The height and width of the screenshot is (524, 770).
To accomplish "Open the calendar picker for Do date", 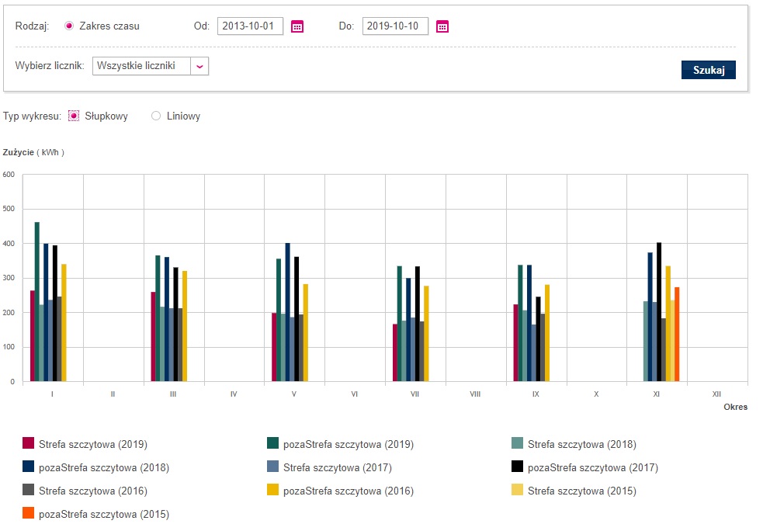I will click(x=442, y=26).
